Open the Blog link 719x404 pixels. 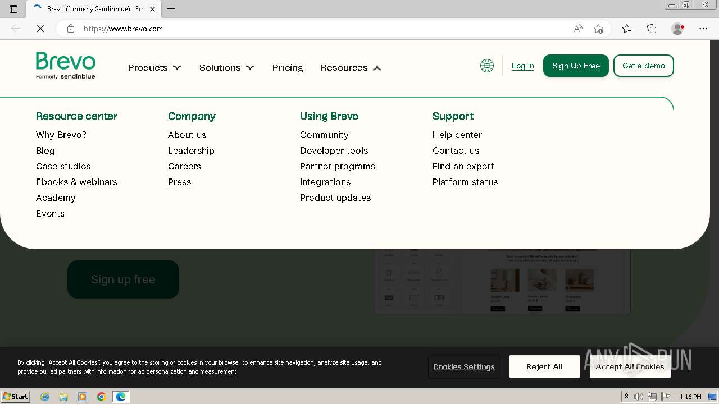pyautogui.click(x=45, y=150)
